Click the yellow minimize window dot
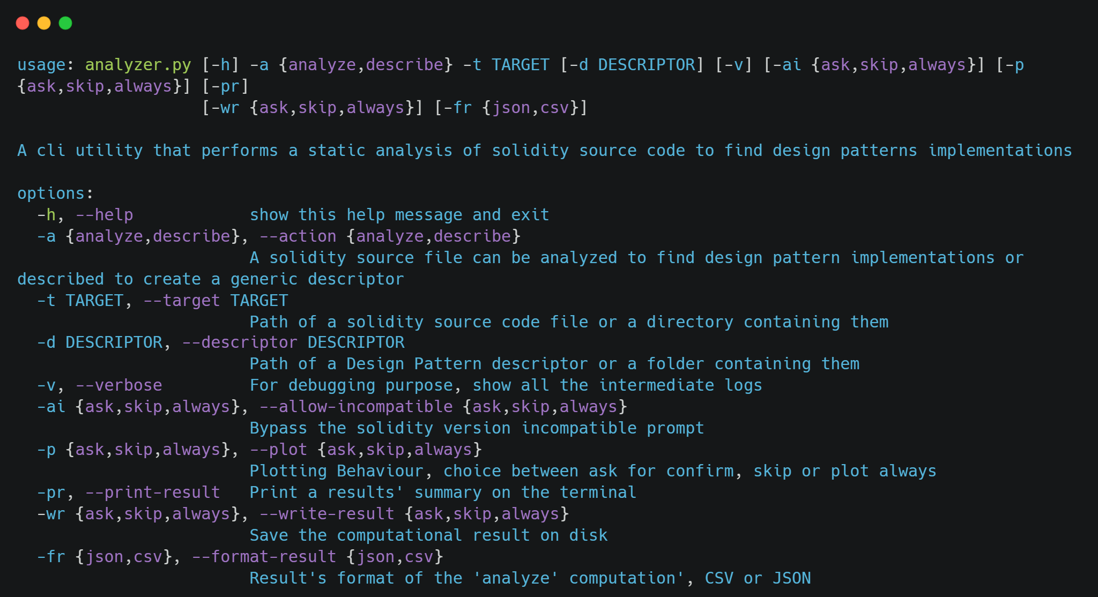This screenshot has width=1098, height=597. 44,23
